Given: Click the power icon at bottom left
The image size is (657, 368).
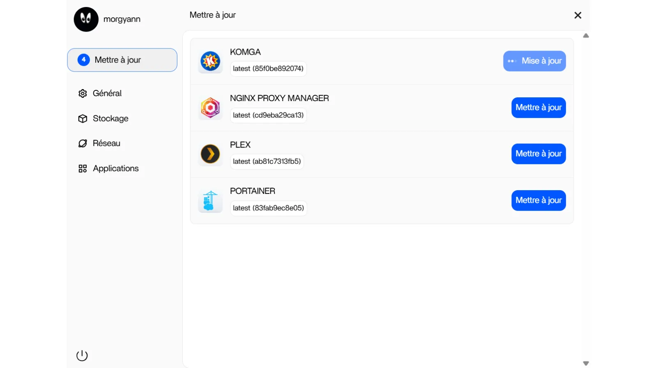Looking at the screenshot, I should pyautogui.click(x=82, y=355).
